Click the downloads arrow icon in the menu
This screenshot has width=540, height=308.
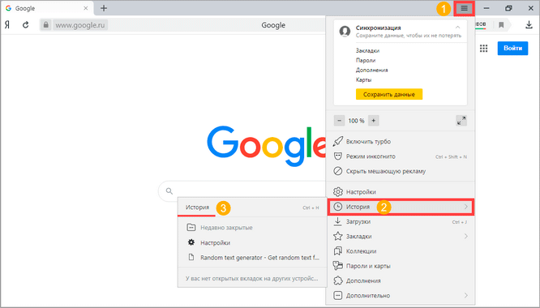[338, 221]
